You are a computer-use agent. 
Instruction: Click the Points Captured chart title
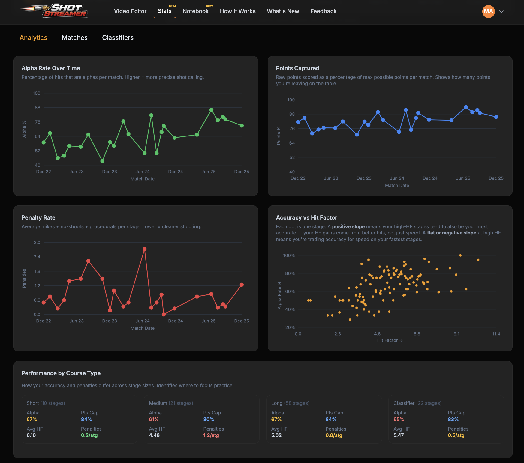pos(298,68)
